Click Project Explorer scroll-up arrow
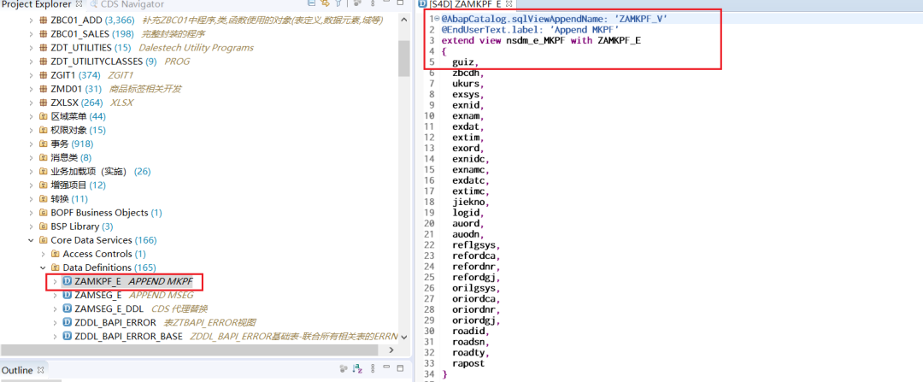 (x=403, y=19)
